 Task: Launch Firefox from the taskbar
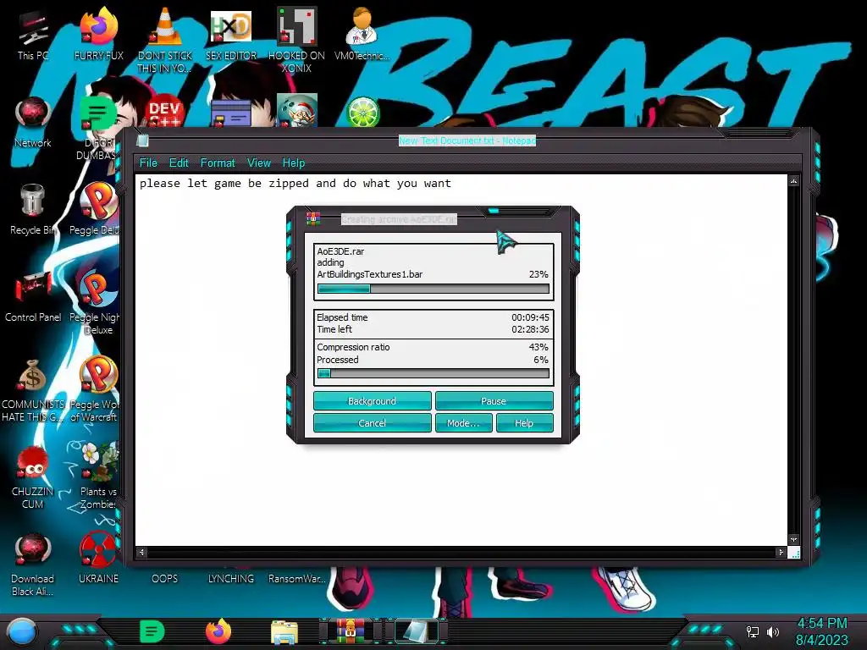point(218,632)
